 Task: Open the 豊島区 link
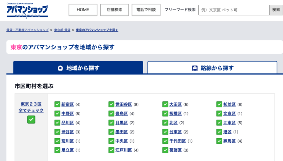tap(122, 114)
